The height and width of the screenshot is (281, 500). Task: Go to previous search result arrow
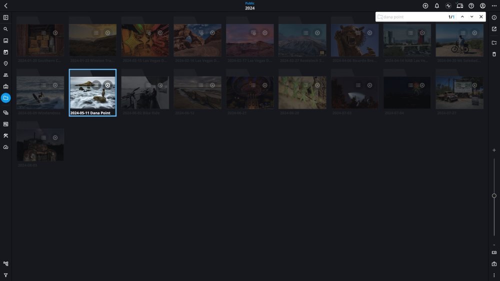pos(462,17)
